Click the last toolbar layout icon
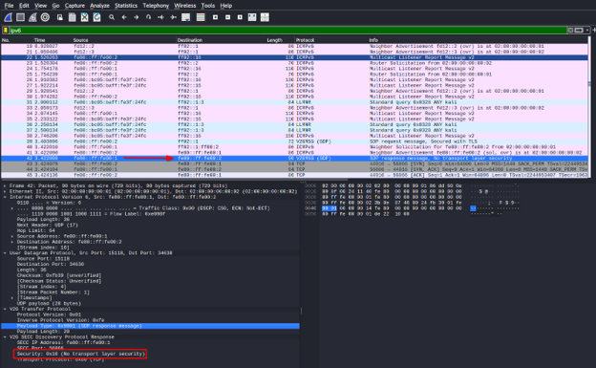596x368 pixels. pyautogui.click(x=265, y=17)
